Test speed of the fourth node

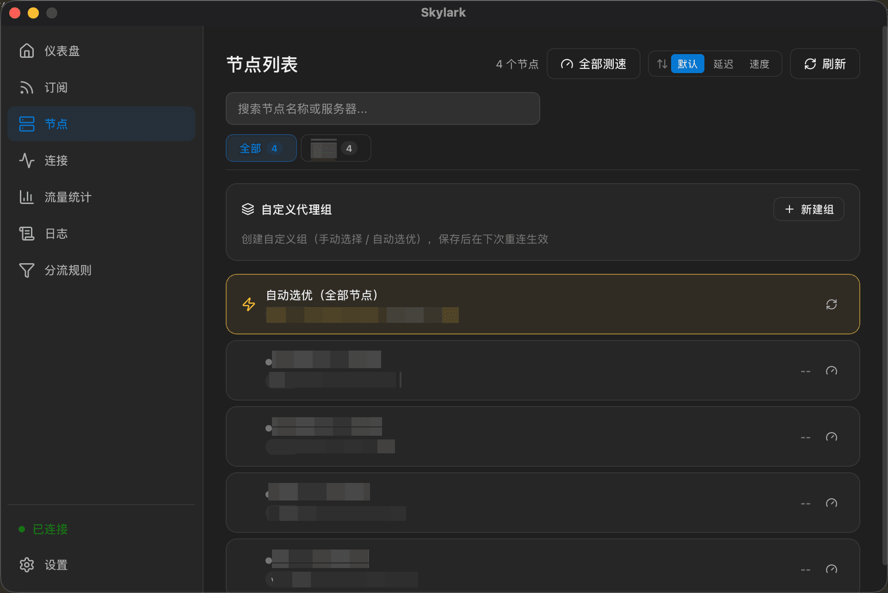(832, 569)
